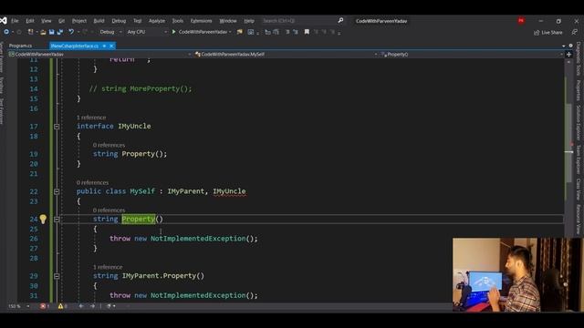Image resolution: width=584 pixels, height=328 pixels.
Task: Click the folder icon after Start button
Action: click(239, 33)
